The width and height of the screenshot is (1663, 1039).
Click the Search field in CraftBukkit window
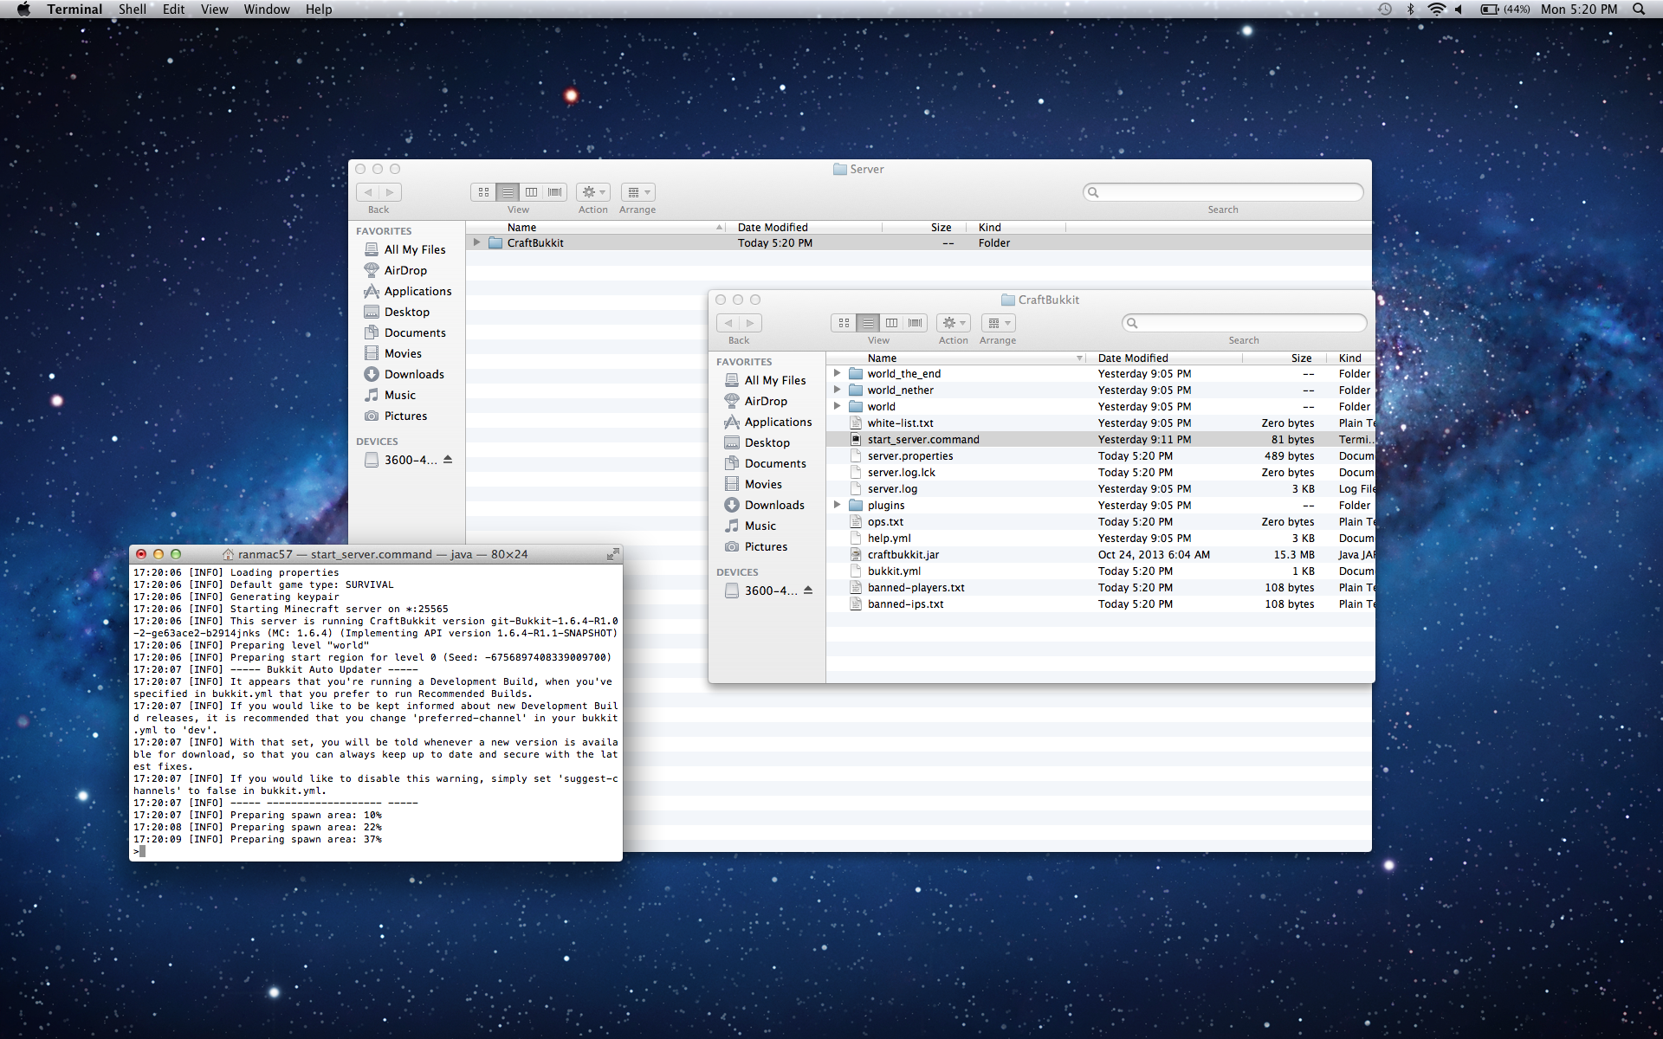(1245, 323)
